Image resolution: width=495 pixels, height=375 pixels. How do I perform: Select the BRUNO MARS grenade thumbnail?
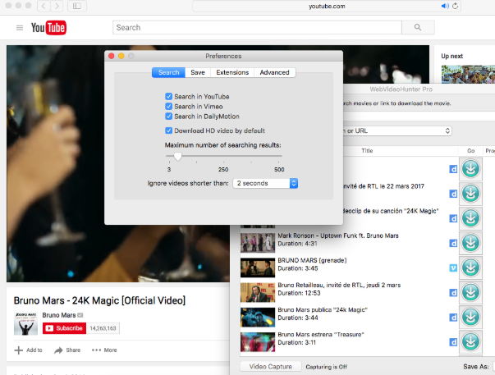258,268
